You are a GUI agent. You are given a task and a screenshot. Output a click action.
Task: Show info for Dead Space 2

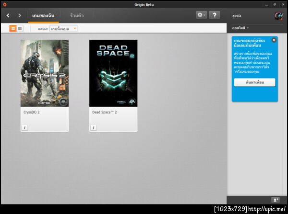click(x=94, y=127)
